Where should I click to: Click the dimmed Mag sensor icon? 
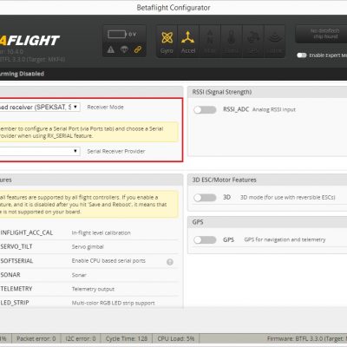(210, 42)
